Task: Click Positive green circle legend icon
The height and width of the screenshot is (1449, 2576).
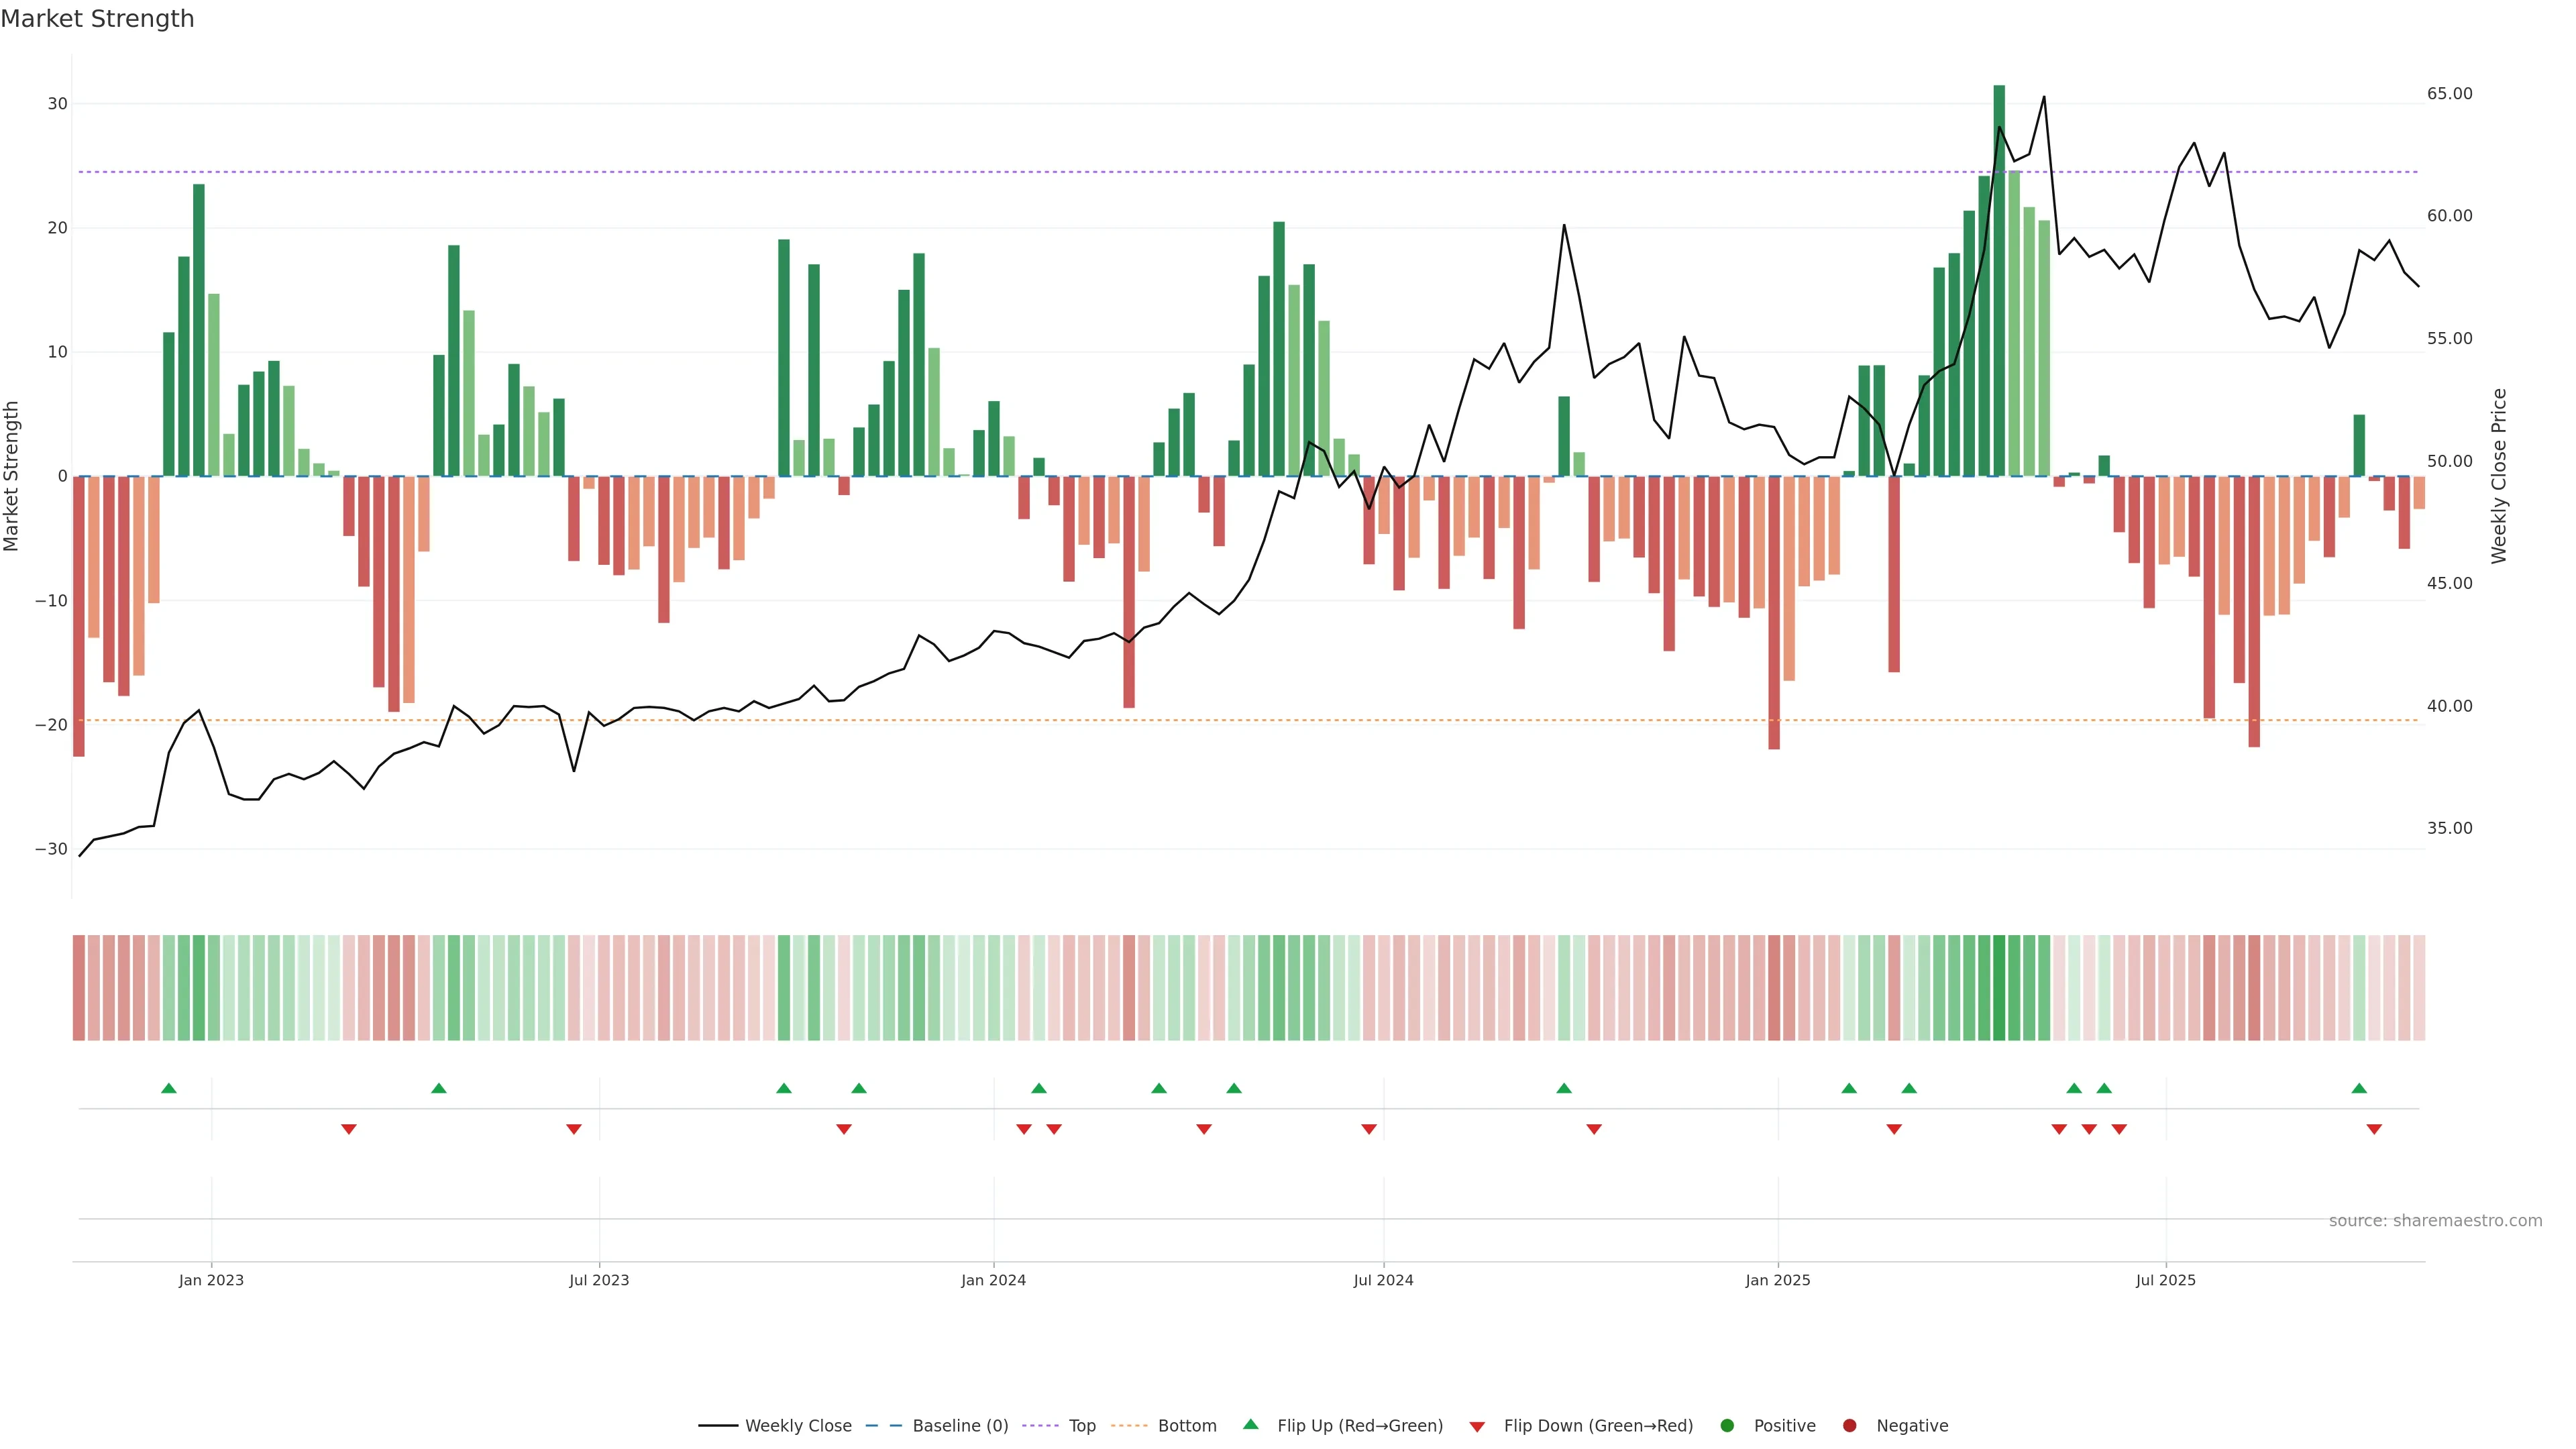Action: pos(1727,1425)
